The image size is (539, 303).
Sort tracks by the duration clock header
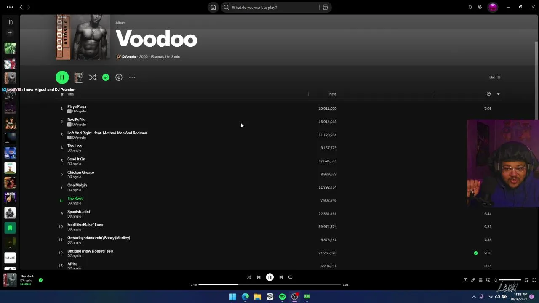coord(488,94)
